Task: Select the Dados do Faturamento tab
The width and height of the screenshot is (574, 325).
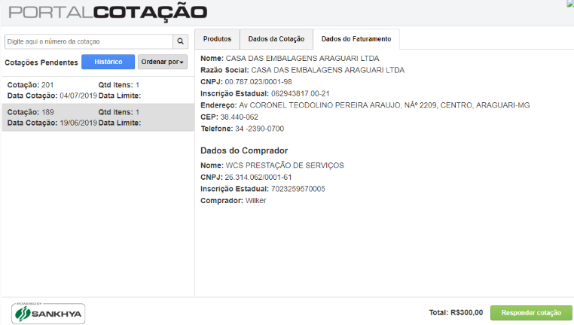Action: pyautogui.click(x=356, y=39)
